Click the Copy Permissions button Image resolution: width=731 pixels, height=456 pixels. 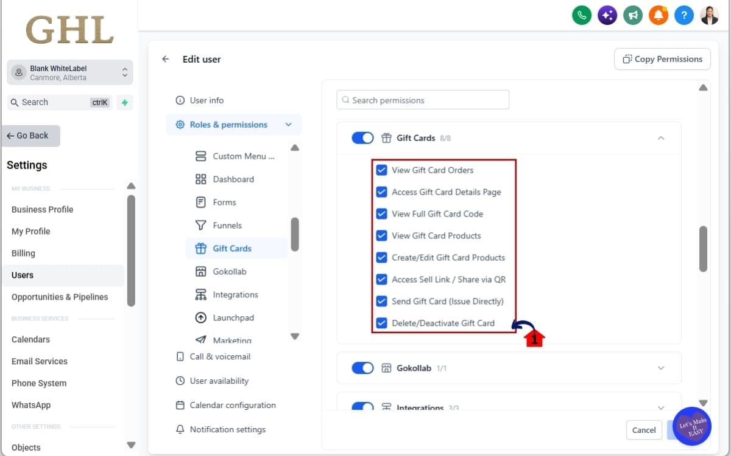point(662,59)
